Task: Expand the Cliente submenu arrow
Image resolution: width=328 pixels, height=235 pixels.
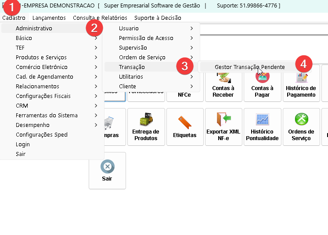Action: point(191,86)
